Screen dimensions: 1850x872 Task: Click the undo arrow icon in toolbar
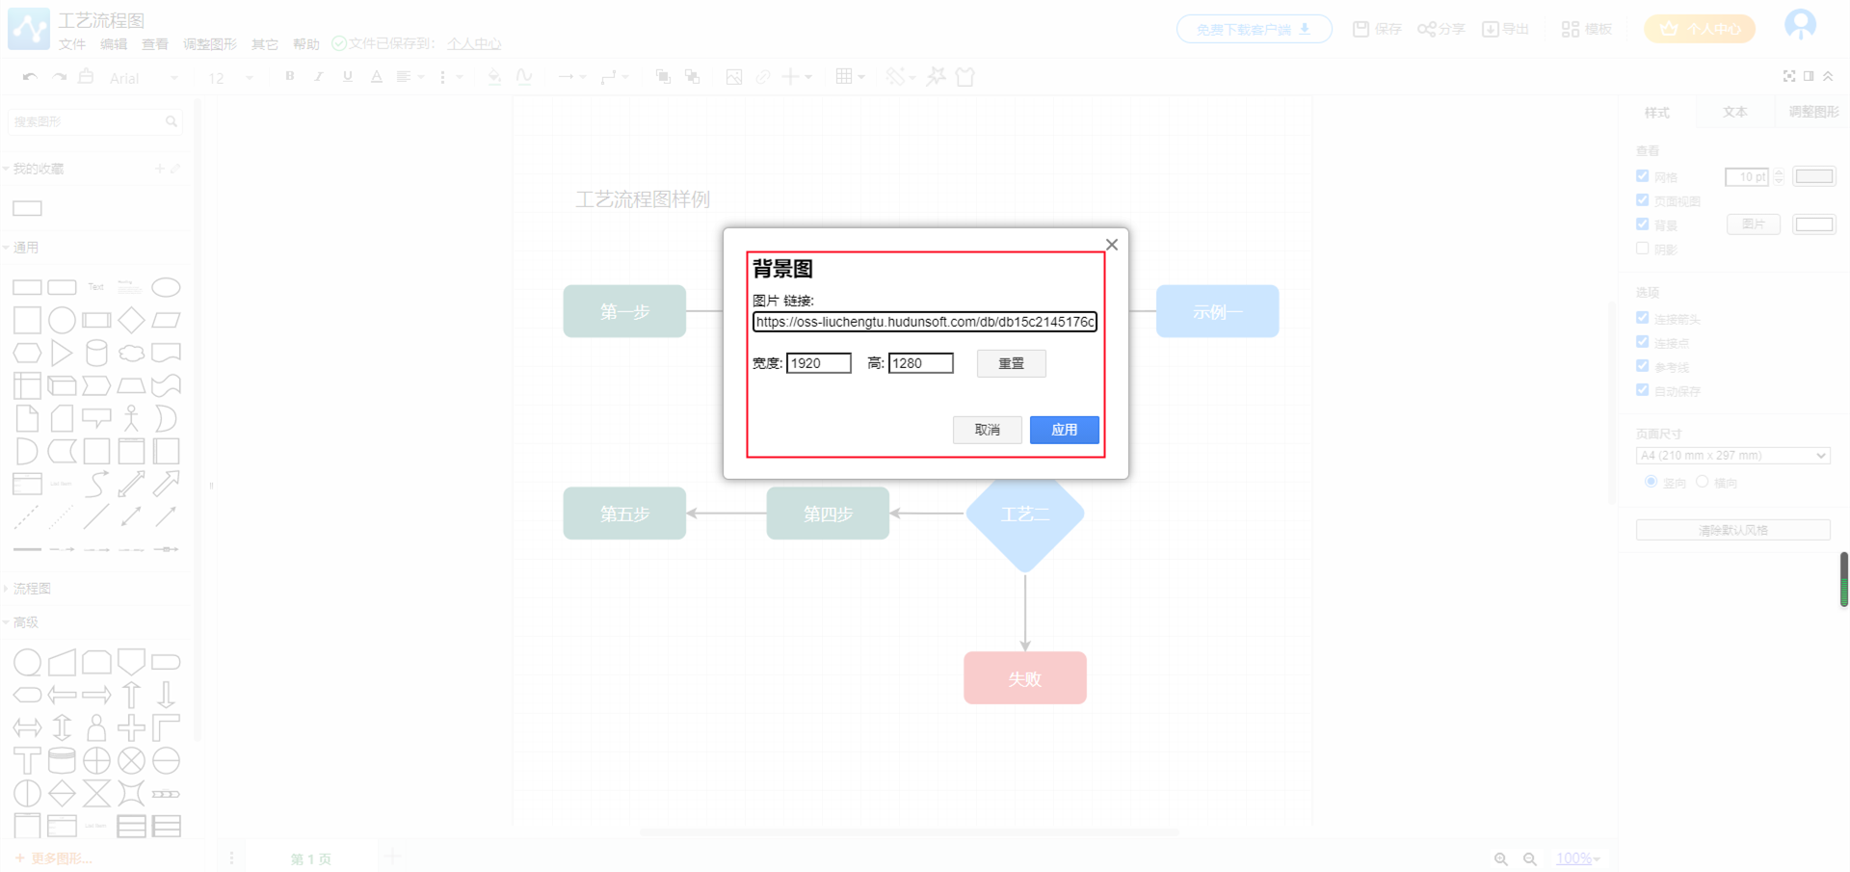[30, 77]
